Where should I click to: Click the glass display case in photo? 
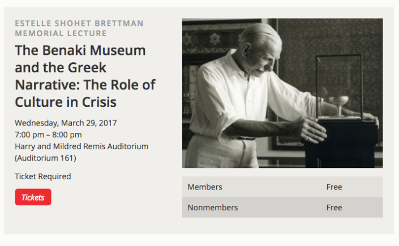[339, 87]
